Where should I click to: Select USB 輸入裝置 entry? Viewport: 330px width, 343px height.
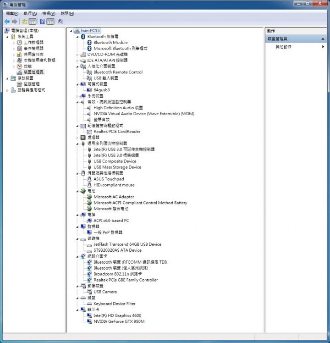point(105,78)
